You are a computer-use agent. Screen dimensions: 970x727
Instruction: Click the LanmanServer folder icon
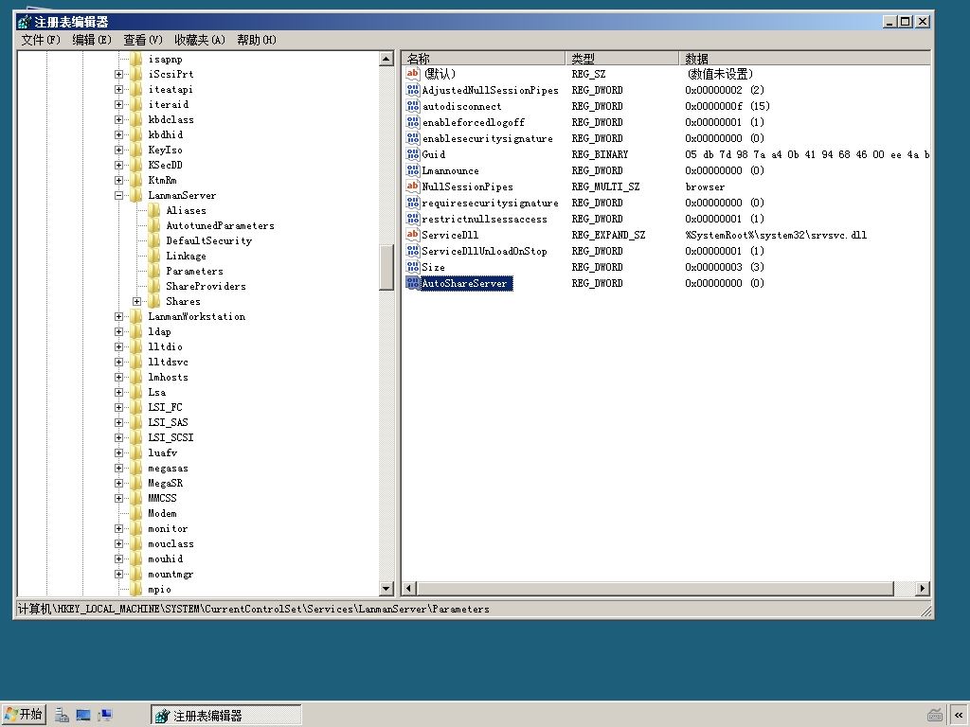pos(136,195)
